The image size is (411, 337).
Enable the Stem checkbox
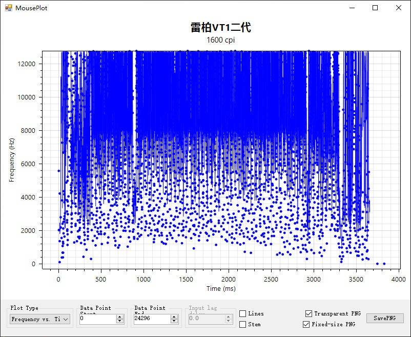243,324
